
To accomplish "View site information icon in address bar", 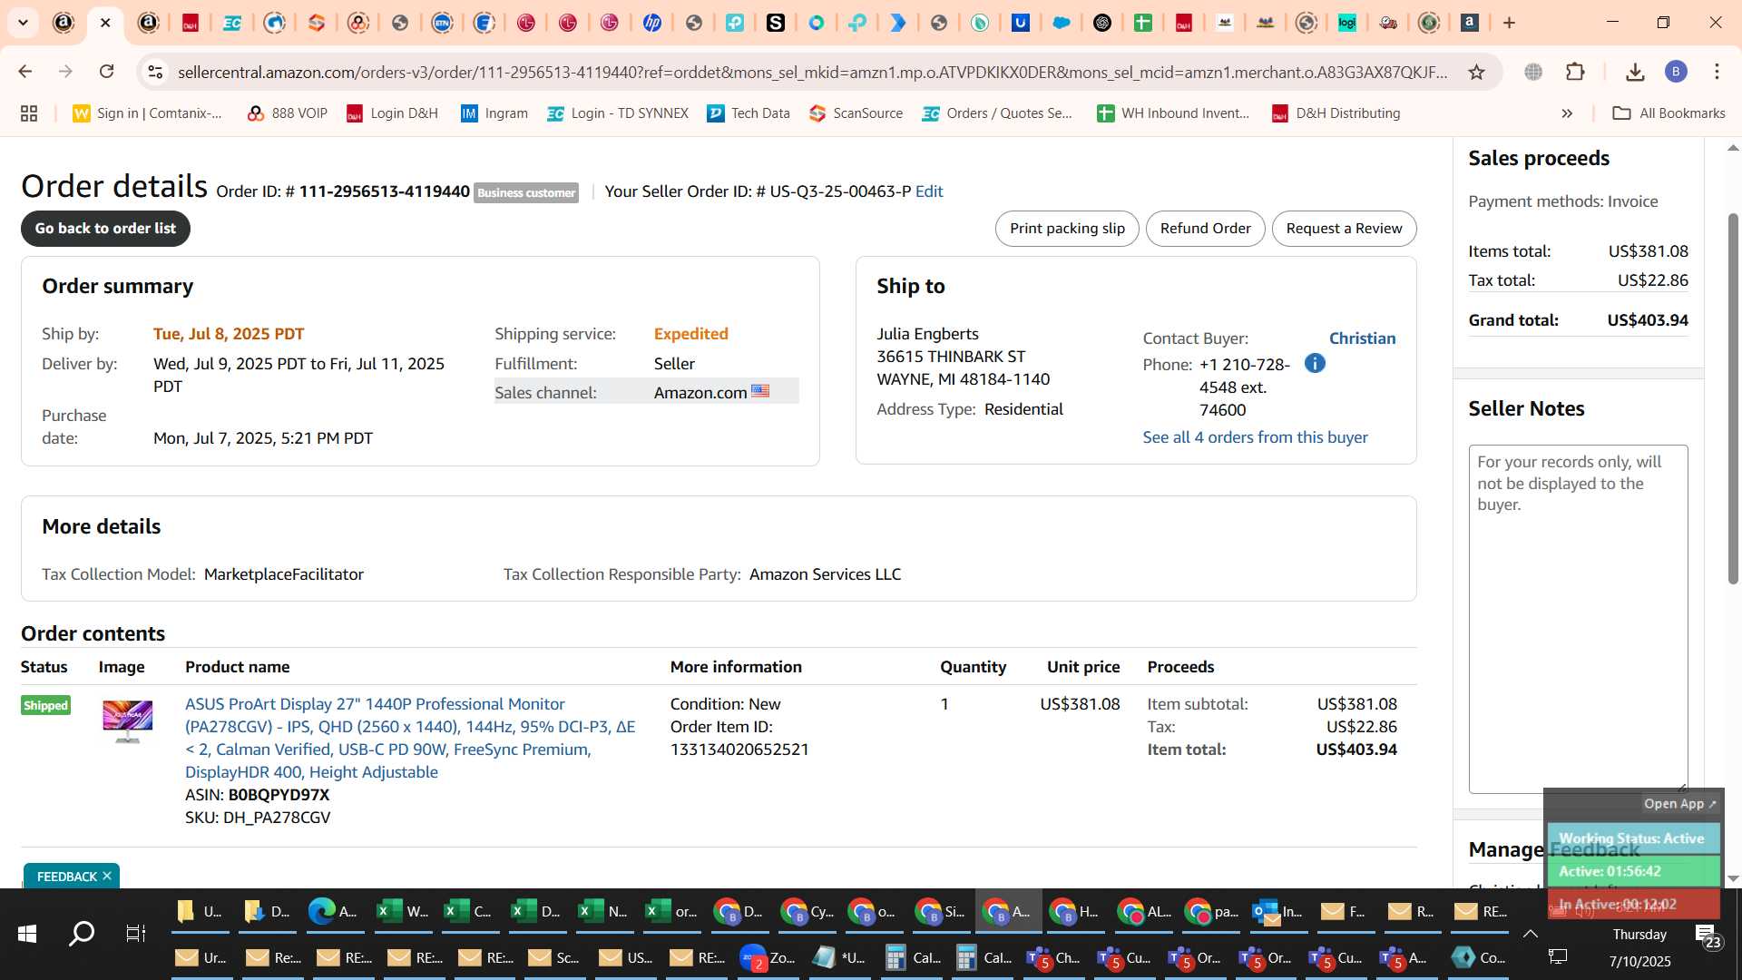I will pos(155,72).
